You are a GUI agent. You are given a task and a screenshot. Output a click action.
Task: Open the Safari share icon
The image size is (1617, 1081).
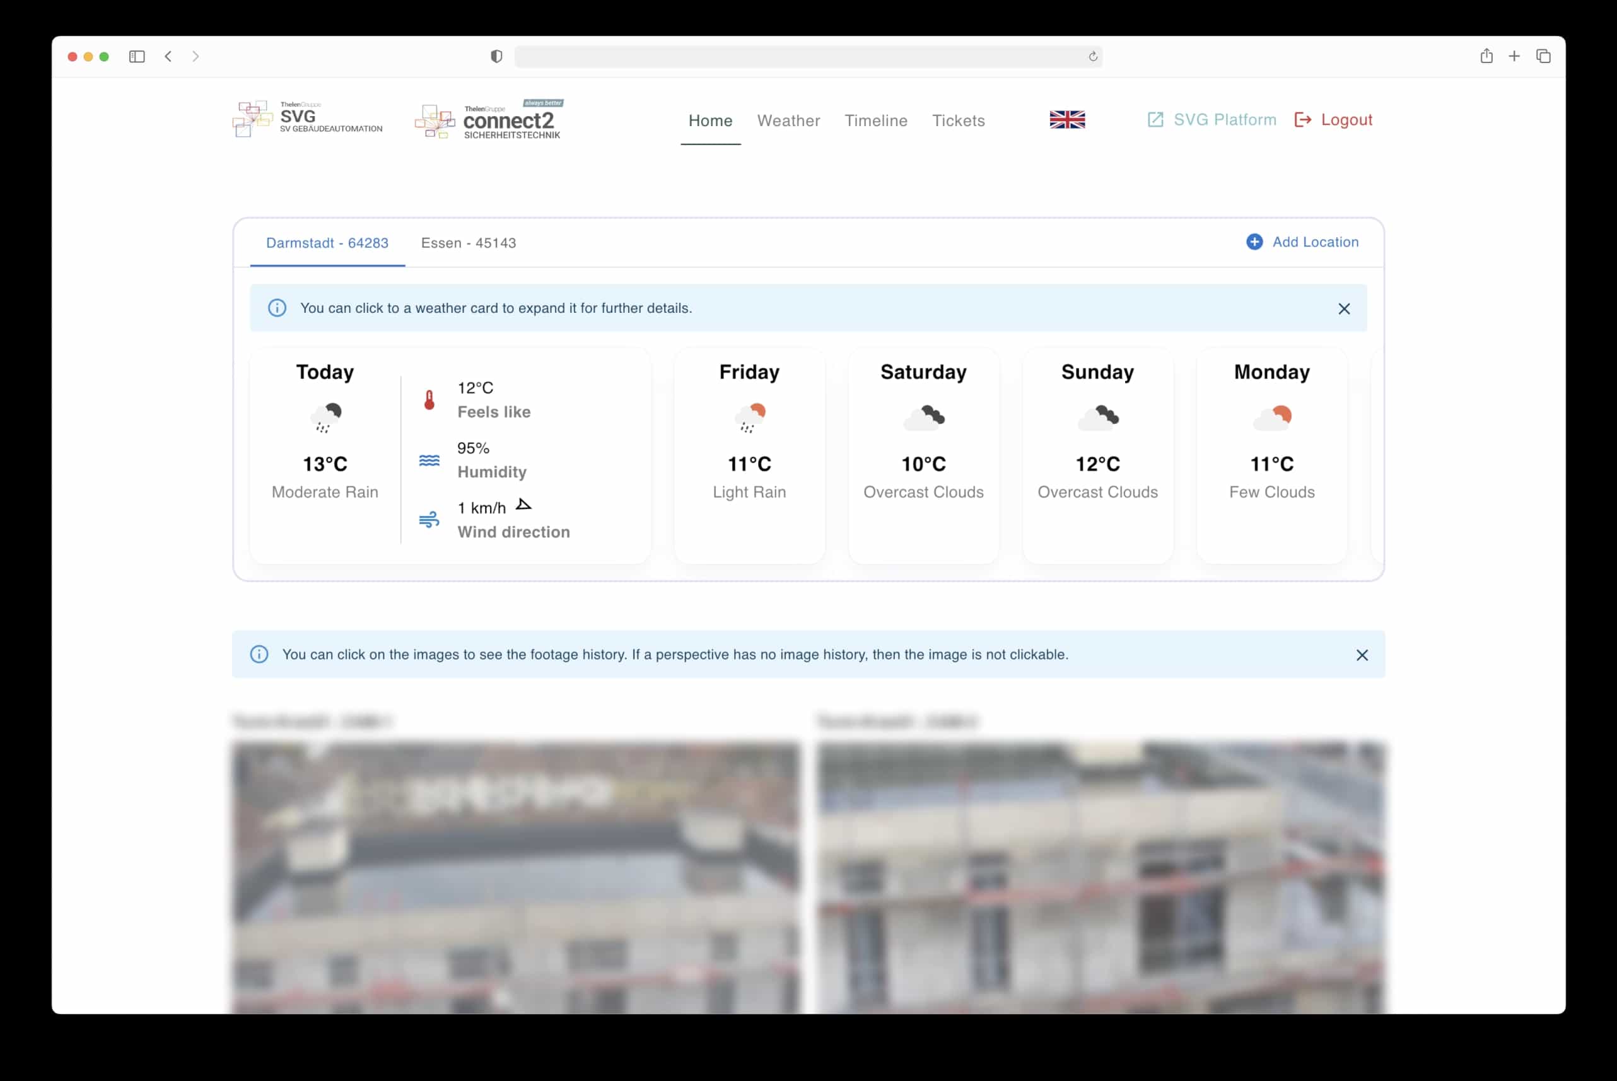tap(1486, 56)
